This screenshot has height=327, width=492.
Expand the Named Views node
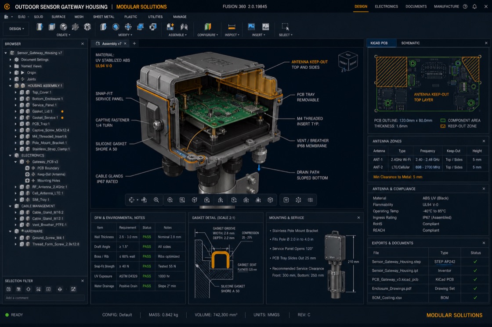11,66
